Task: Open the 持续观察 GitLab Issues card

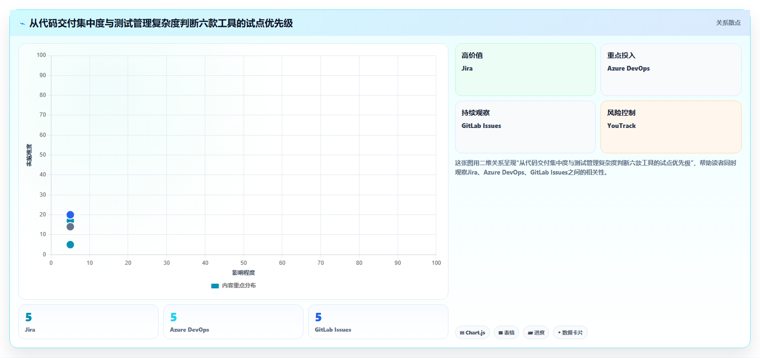Action: tap(525, 127)
